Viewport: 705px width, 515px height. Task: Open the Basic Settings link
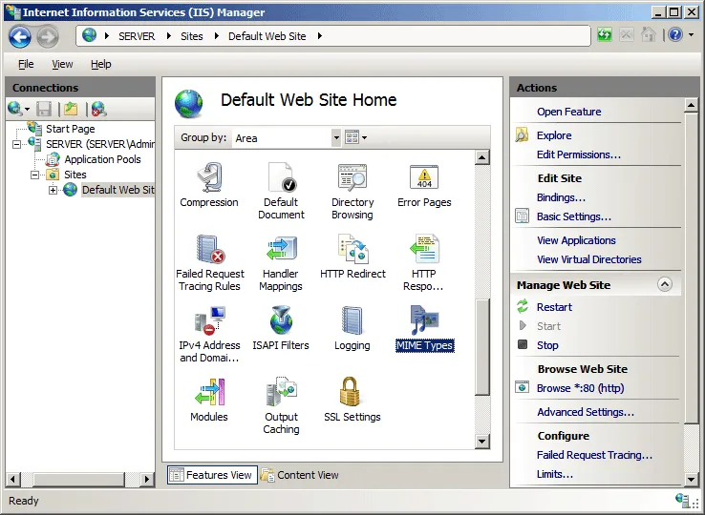pyautogui.click(x=574, y=216)
